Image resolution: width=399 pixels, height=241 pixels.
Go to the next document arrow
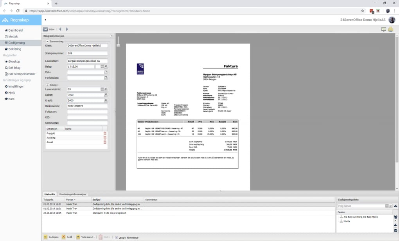(67, 29)
